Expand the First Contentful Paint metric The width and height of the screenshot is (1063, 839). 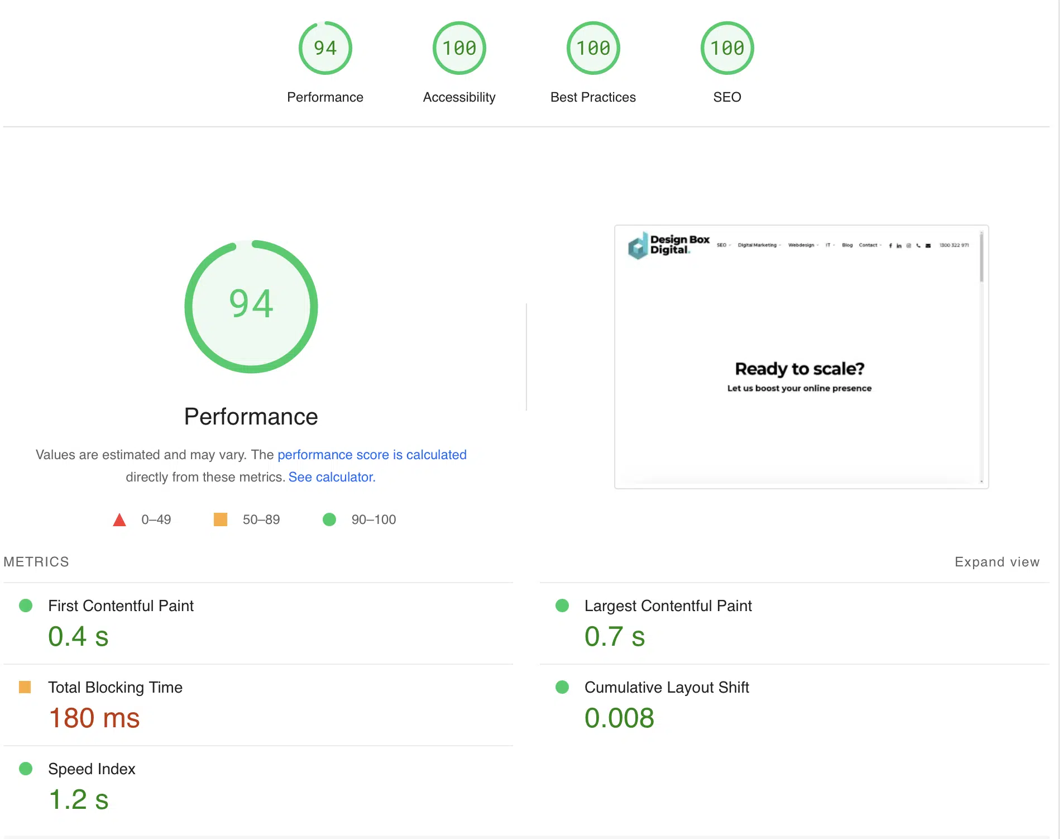click(x=121, y=606)
